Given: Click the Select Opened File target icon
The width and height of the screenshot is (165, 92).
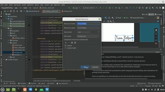Looking at the screenshot, I should [11, 11].
